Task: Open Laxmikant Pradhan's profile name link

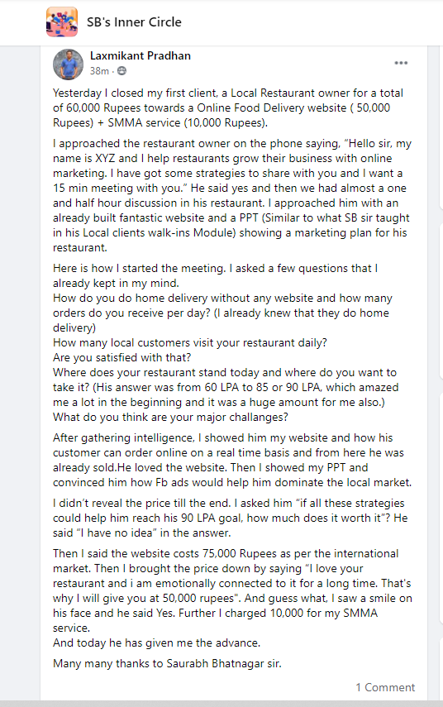Action: (x=141, y=56)
